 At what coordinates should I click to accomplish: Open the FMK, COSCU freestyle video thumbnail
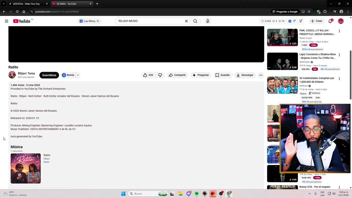pos(282,37)
